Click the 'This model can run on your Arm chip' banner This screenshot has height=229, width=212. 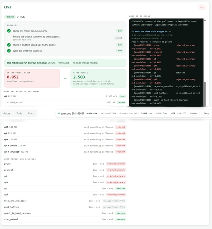tap(65, 63)
